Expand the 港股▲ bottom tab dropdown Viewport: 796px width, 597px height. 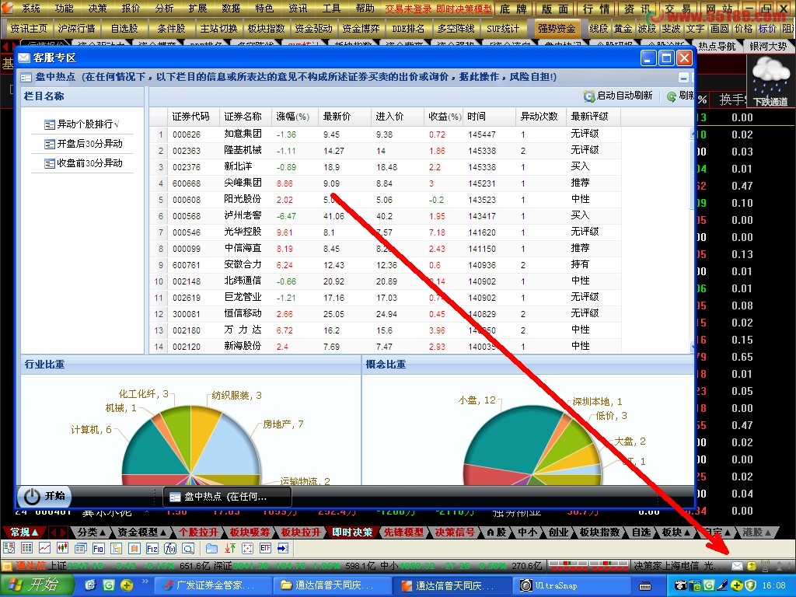tap(756, 532)
